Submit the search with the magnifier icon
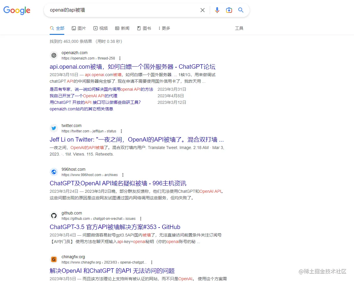This screenshot has height=282, width=354. pyautogui.click(x=241, y=10)
